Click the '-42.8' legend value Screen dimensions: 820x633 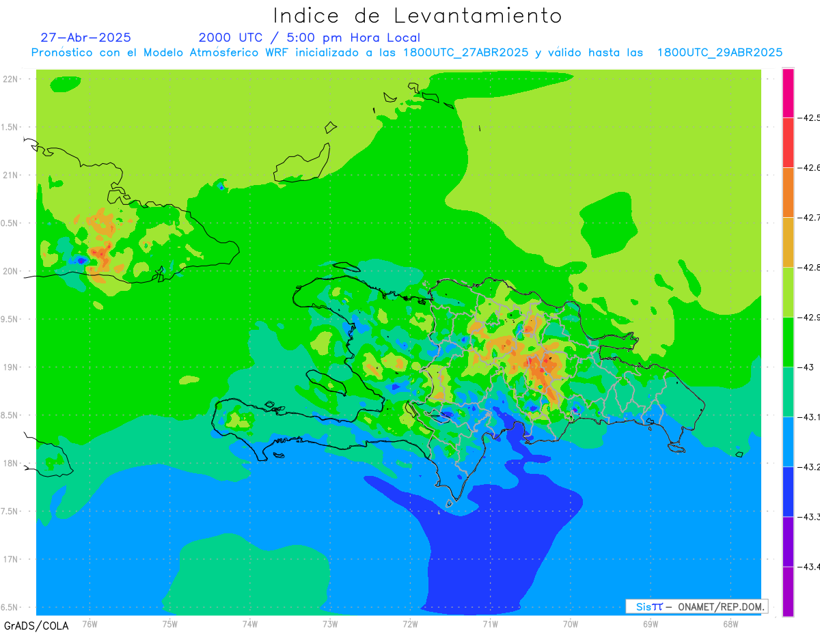click(x=810, y=268)
